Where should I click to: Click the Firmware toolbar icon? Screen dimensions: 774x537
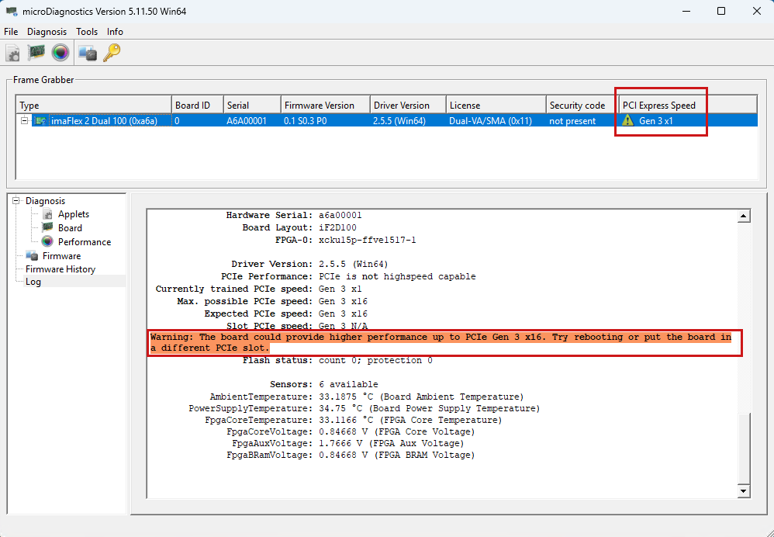pyautogui.click(x=88, y=53)
